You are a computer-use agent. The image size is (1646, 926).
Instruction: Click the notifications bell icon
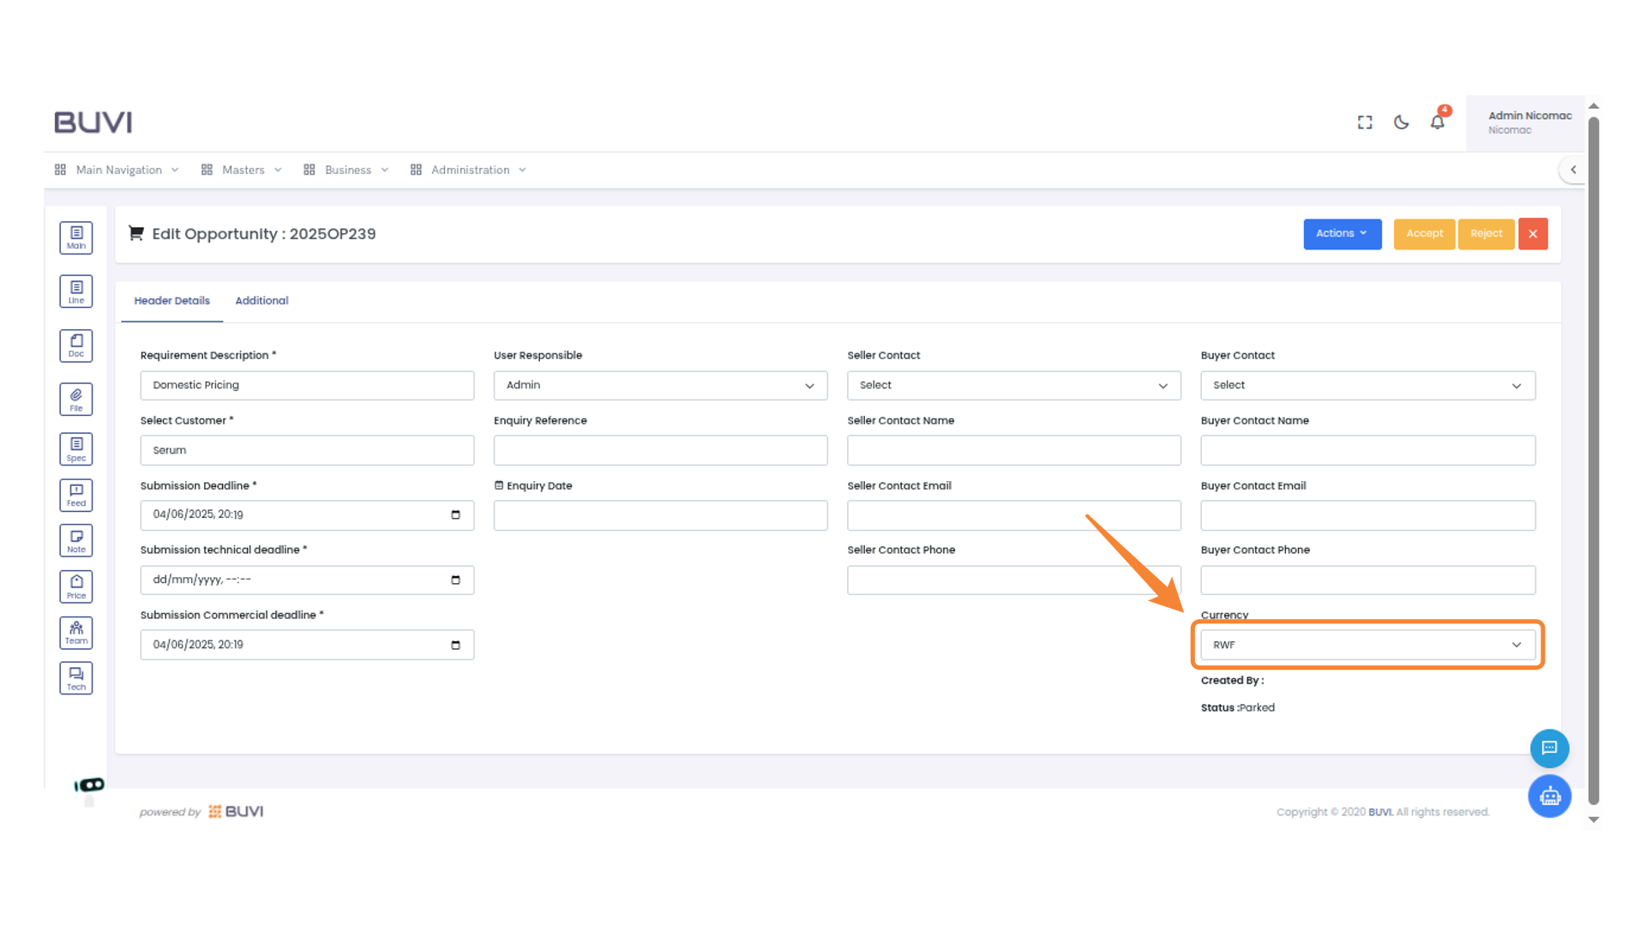1438,122
